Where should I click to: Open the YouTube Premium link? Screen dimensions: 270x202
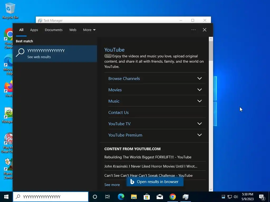pyautogui.click(x=125, y=135)
